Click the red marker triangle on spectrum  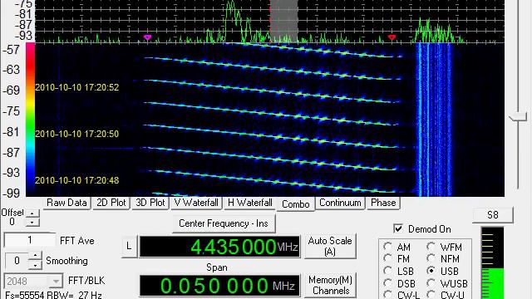[392, 37]
